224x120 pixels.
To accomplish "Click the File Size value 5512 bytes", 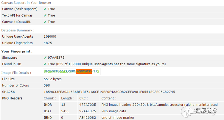I will 52,79.
